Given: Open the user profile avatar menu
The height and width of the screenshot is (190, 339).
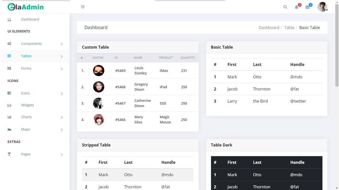Looking at the screenshot, I should (x=322, y=7).
